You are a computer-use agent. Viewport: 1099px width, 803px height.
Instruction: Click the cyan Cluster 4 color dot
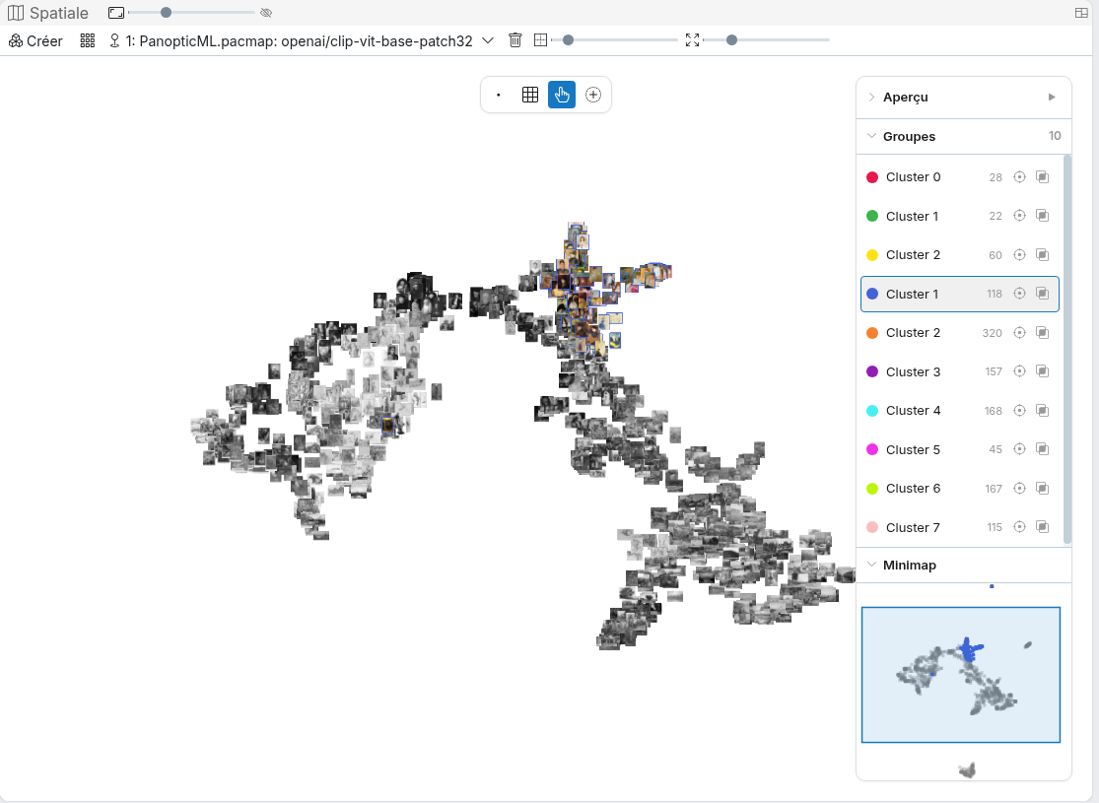click(872, 411)
